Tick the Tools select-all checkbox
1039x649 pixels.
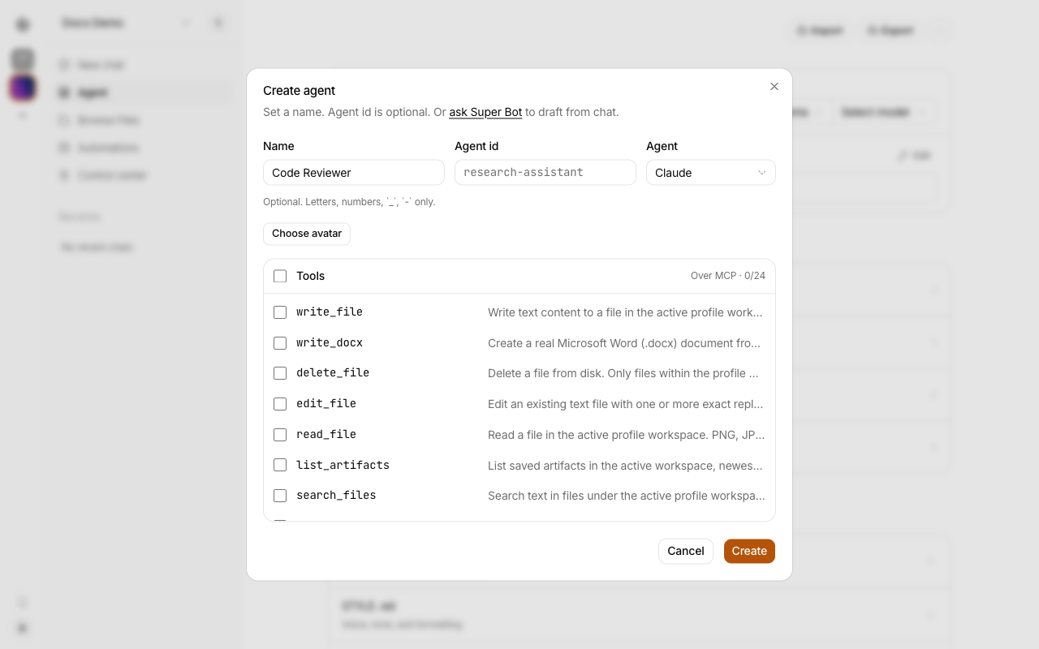[280, 276]
